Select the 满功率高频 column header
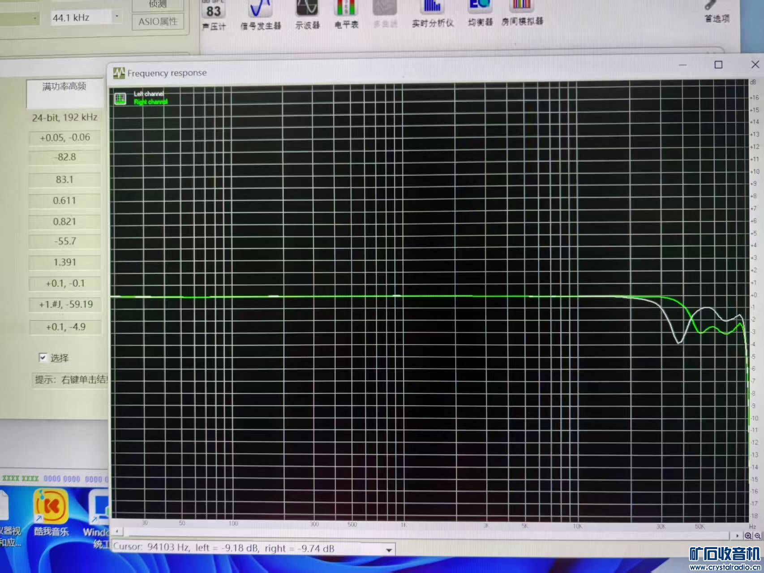Image resolution: width=764 pixels, height=573 pixels. pyautogui.click(x=64, y=87)
